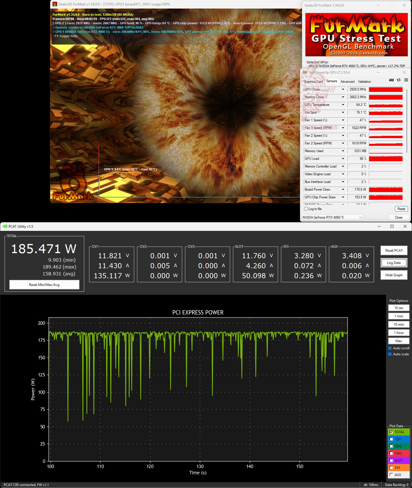
Task: Toggle the Auto scale option in PCAT
Action: [x=390, y=354]
